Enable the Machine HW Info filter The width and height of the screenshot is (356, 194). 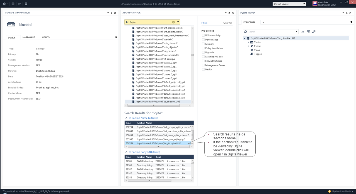click(203, 57)
